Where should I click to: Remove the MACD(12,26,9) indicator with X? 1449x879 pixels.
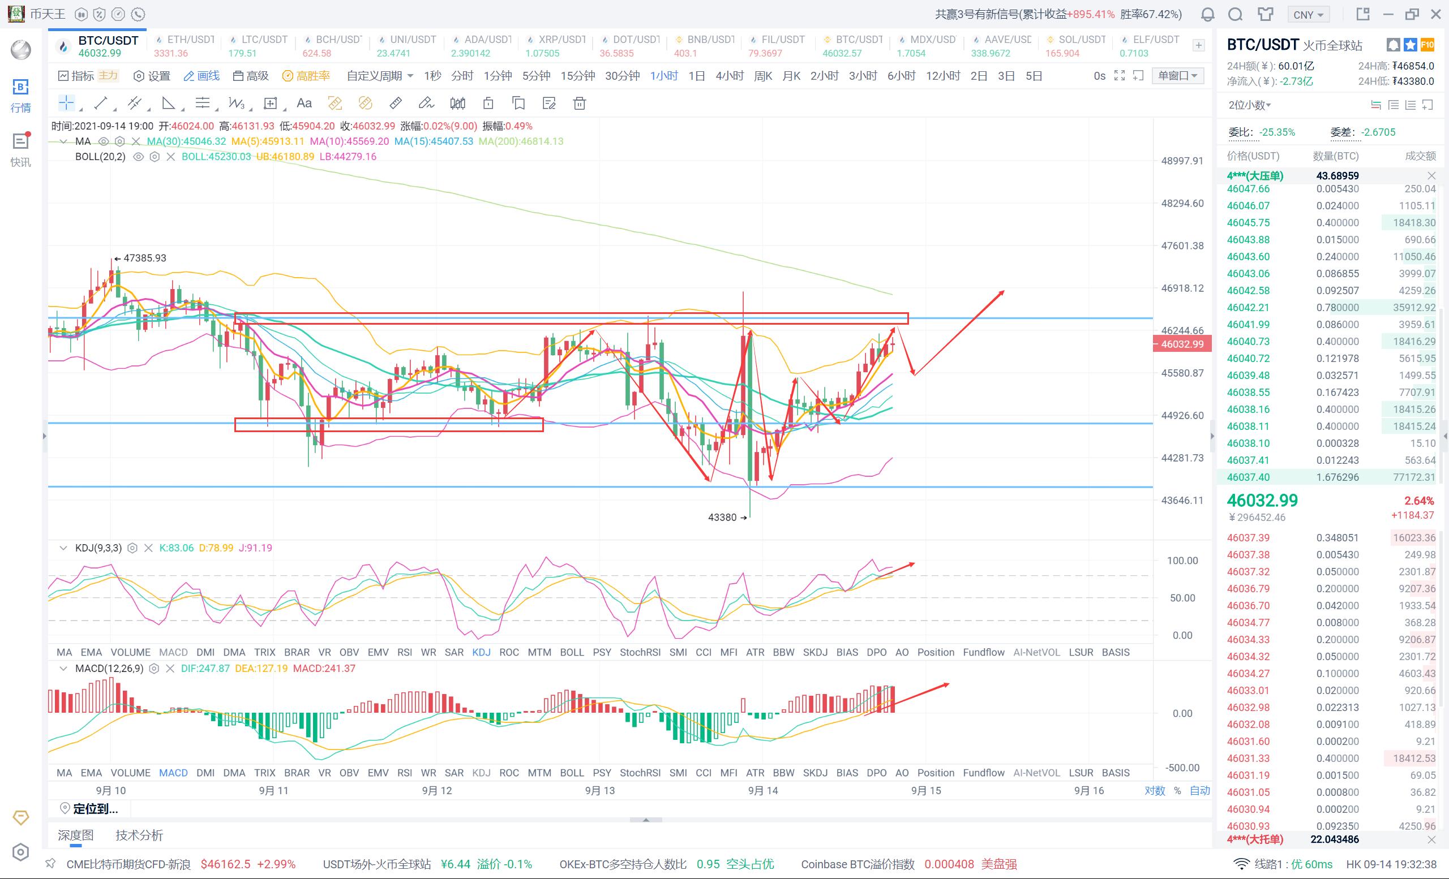pyautogui.click(x=170, y=669)
